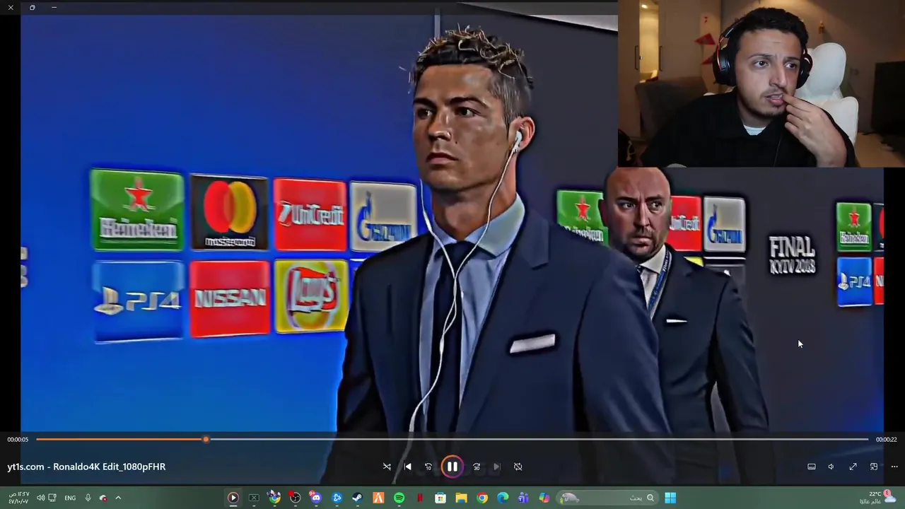Open the player volume control
The height and width of the screenshot is (509, 905).
click(x=831, y=467)
